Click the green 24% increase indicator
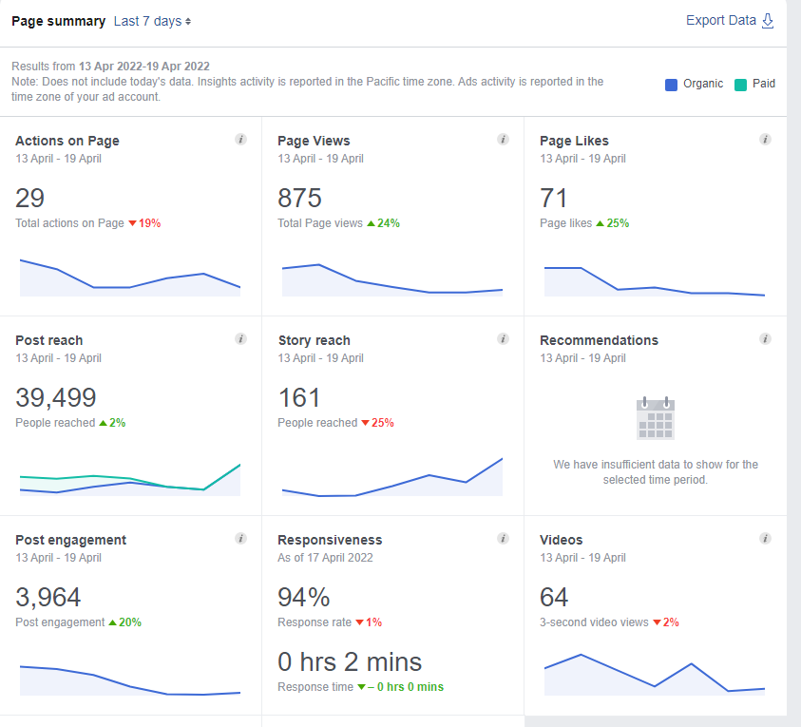The height and width of the screenshot is (727, 801). [384, 223]
